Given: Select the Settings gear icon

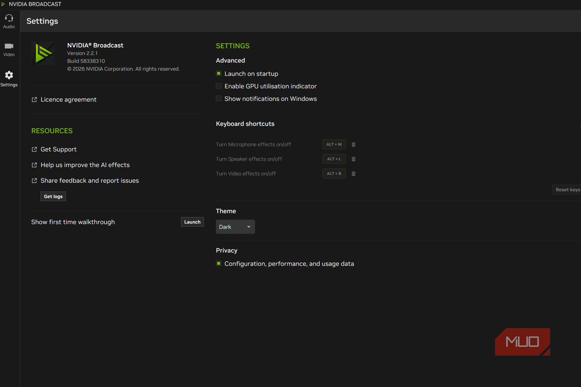Looking at the screenshot, I should (9, 75).
